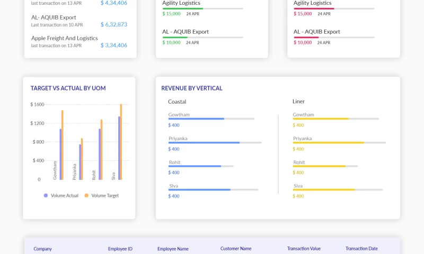Click the green Agility Logistics progress bar

tap(182, 9)
